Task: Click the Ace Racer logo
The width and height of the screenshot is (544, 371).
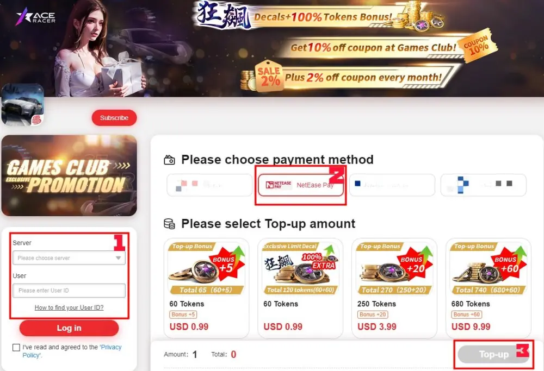Action: [36, 17]
